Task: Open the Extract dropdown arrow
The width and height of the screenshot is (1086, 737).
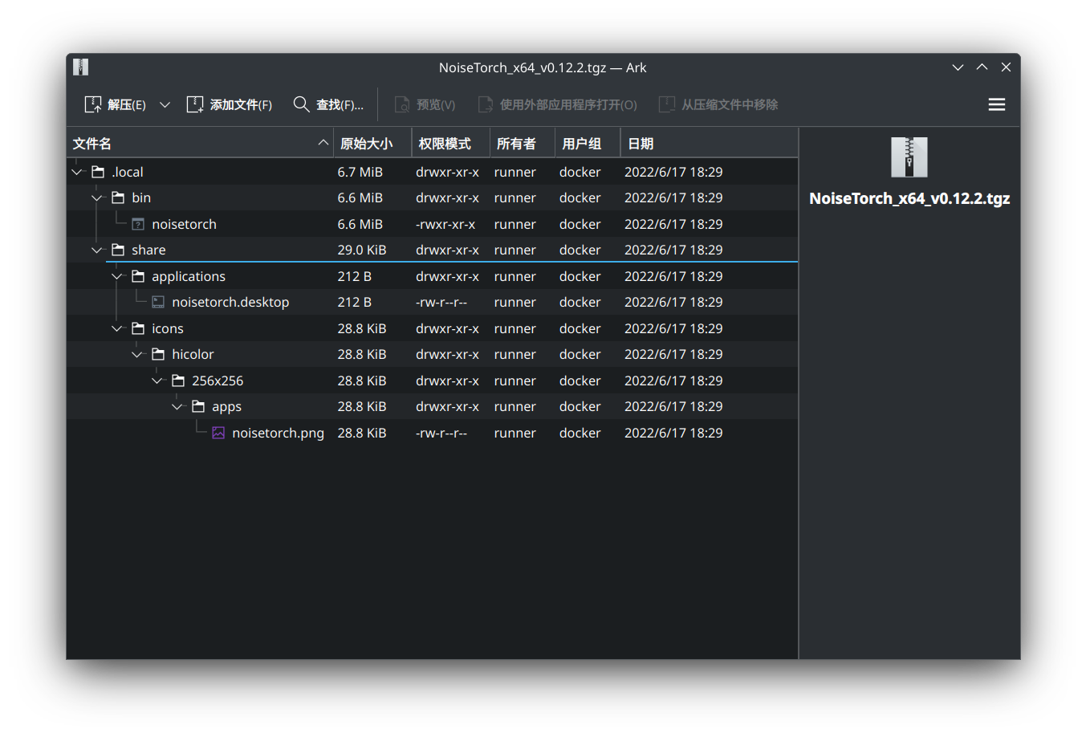Action: click(165, 104)
